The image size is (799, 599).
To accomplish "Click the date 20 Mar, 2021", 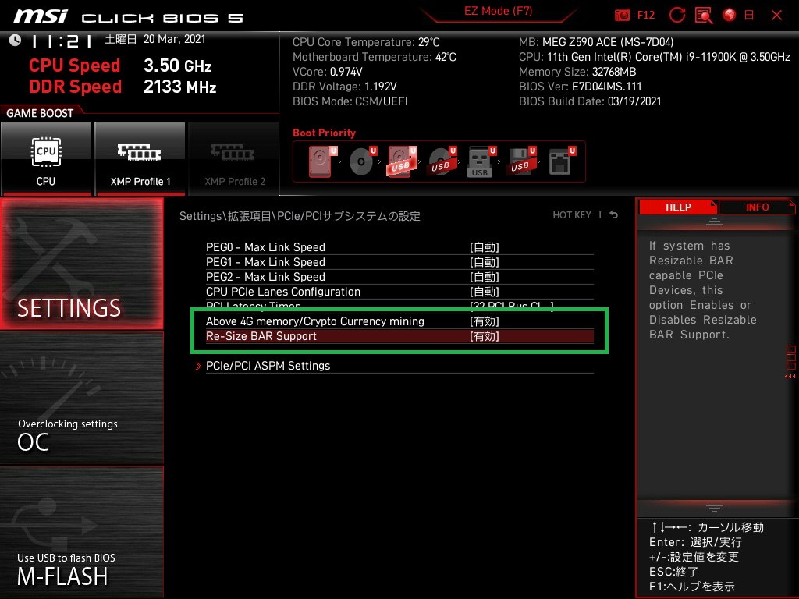I will [x=174, y=39].
